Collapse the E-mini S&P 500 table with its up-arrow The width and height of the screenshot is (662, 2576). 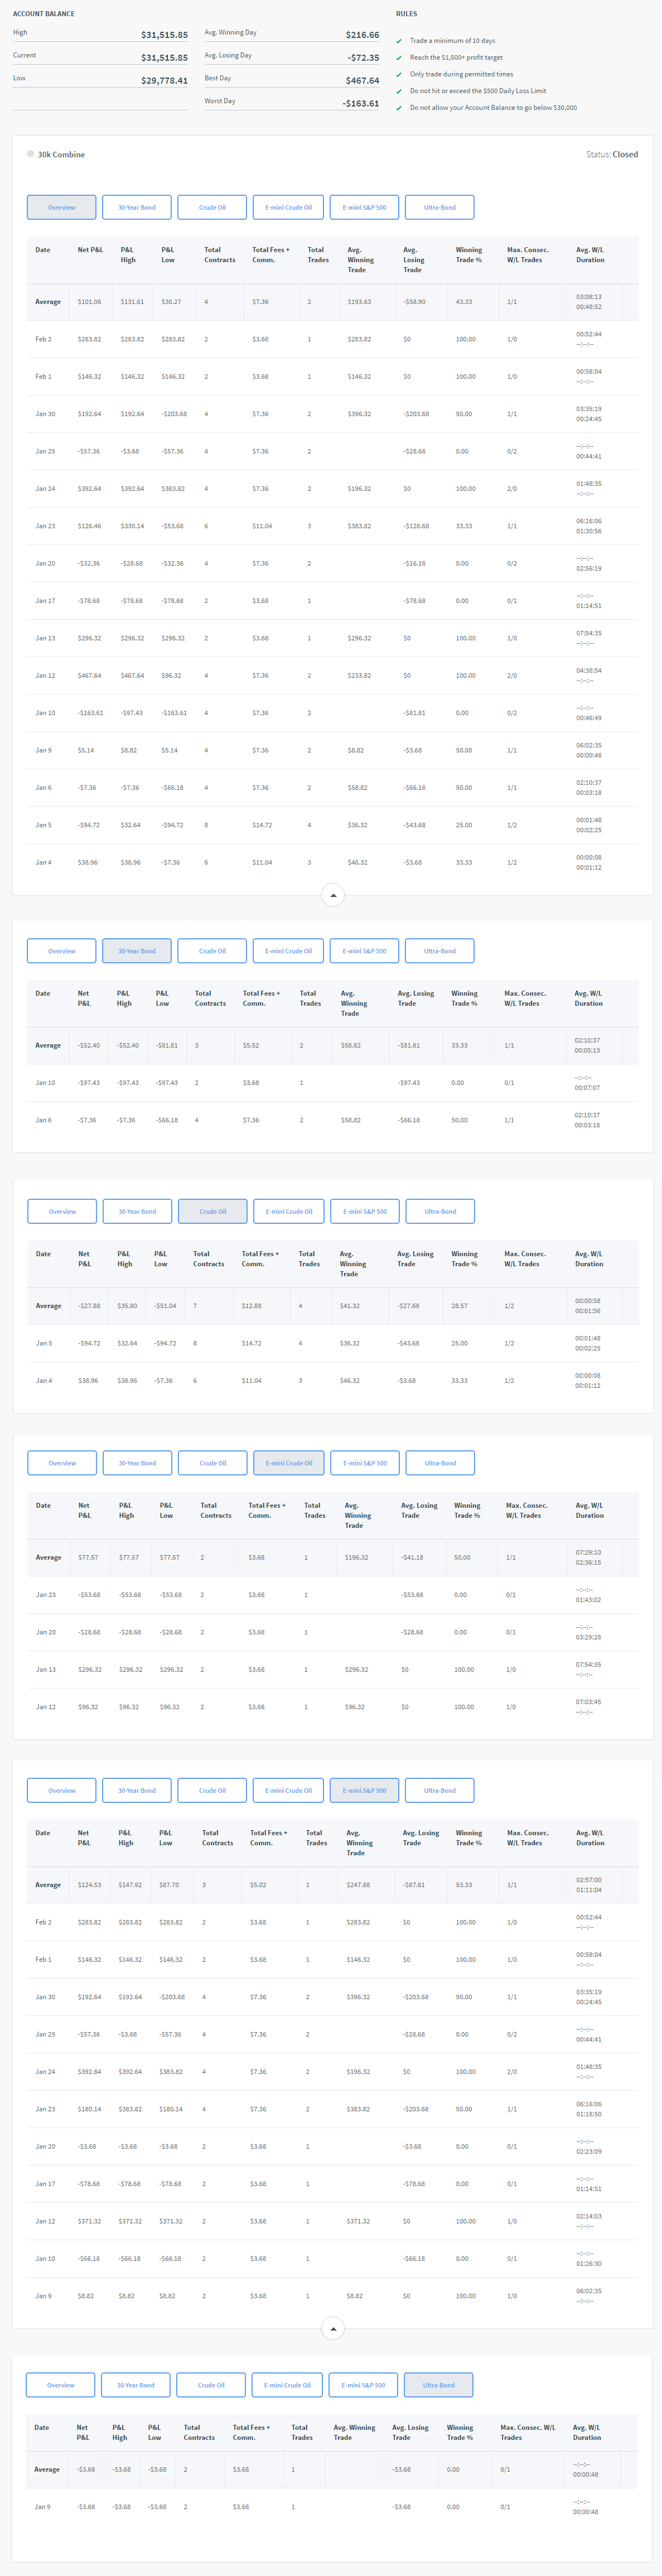tap(333, 2329)
